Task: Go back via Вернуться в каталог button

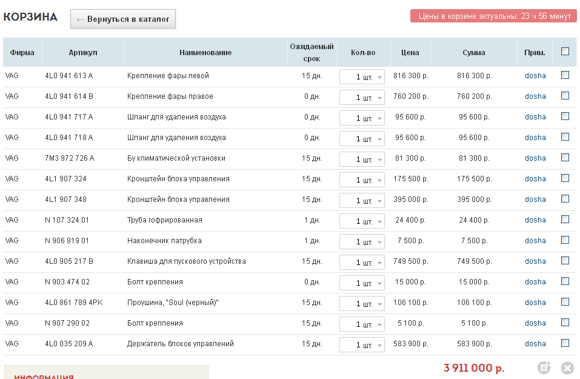Action: click(x=123, y=19)
